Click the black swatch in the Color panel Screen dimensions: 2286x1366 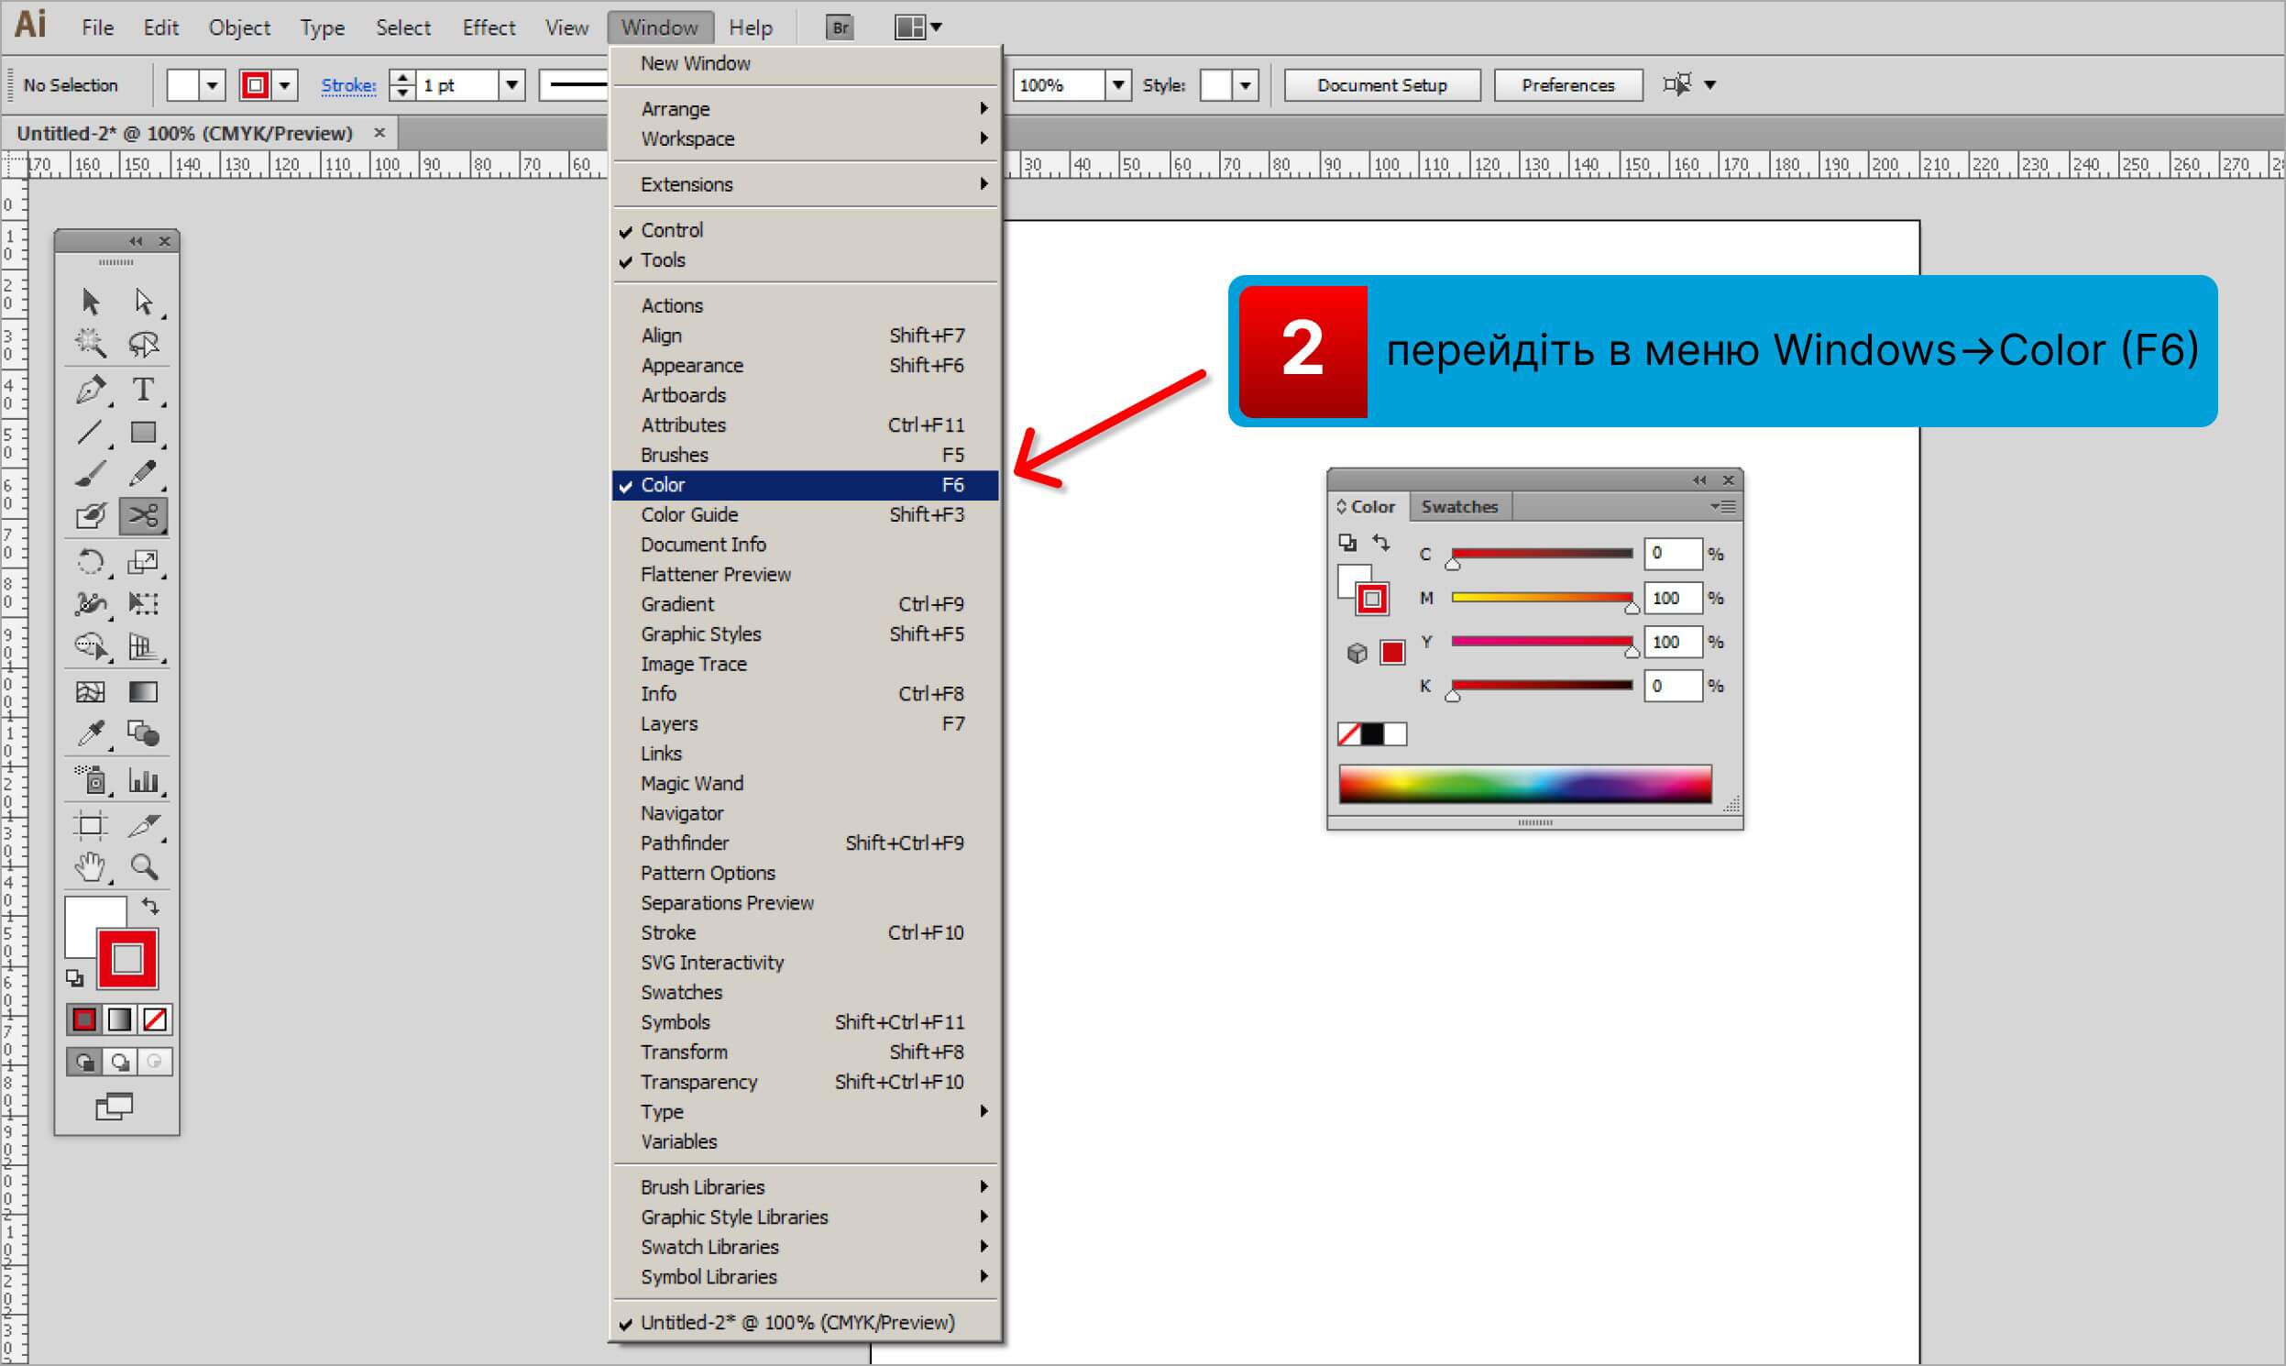click(x=1371, y=733)
